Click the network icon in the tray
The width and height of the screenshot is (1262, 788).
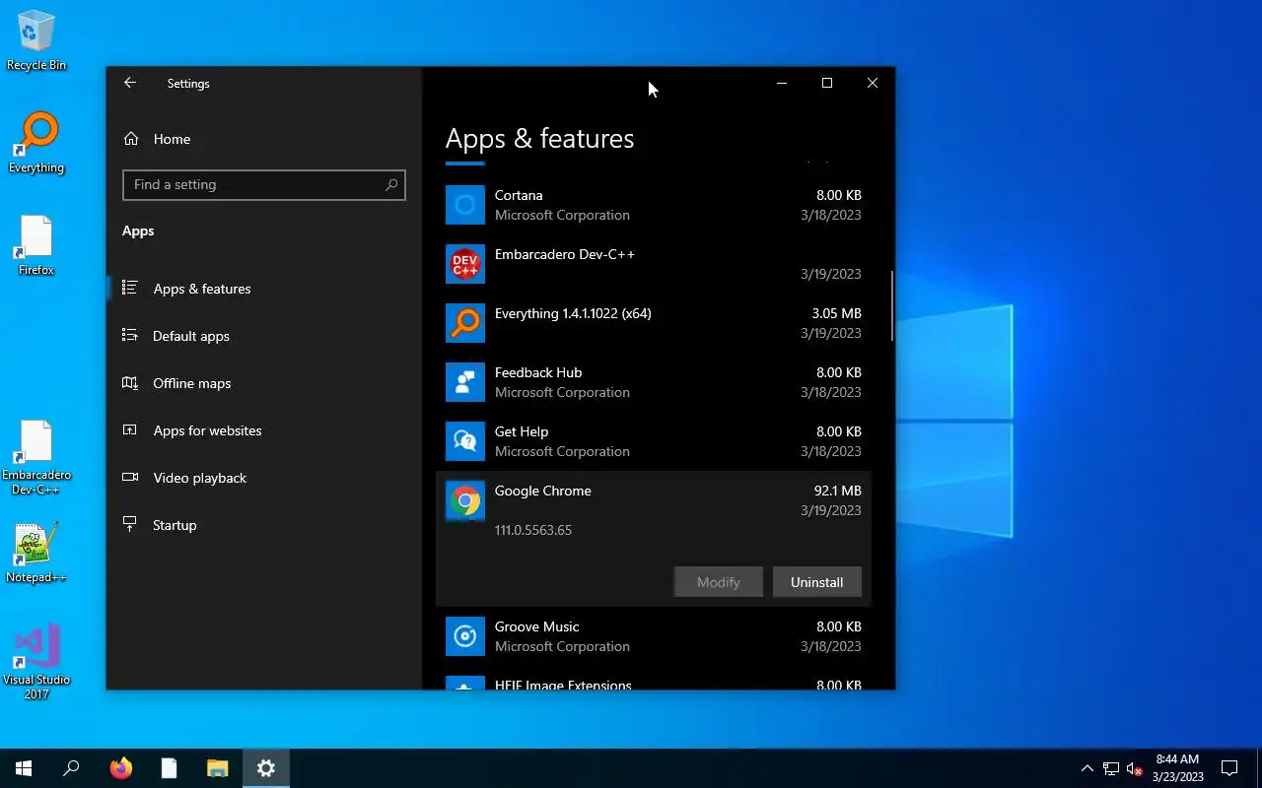point(1111,768)
